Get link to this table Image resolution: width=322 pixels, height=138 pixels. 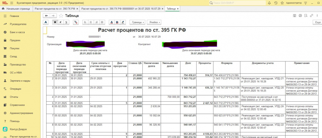point(312,16)
